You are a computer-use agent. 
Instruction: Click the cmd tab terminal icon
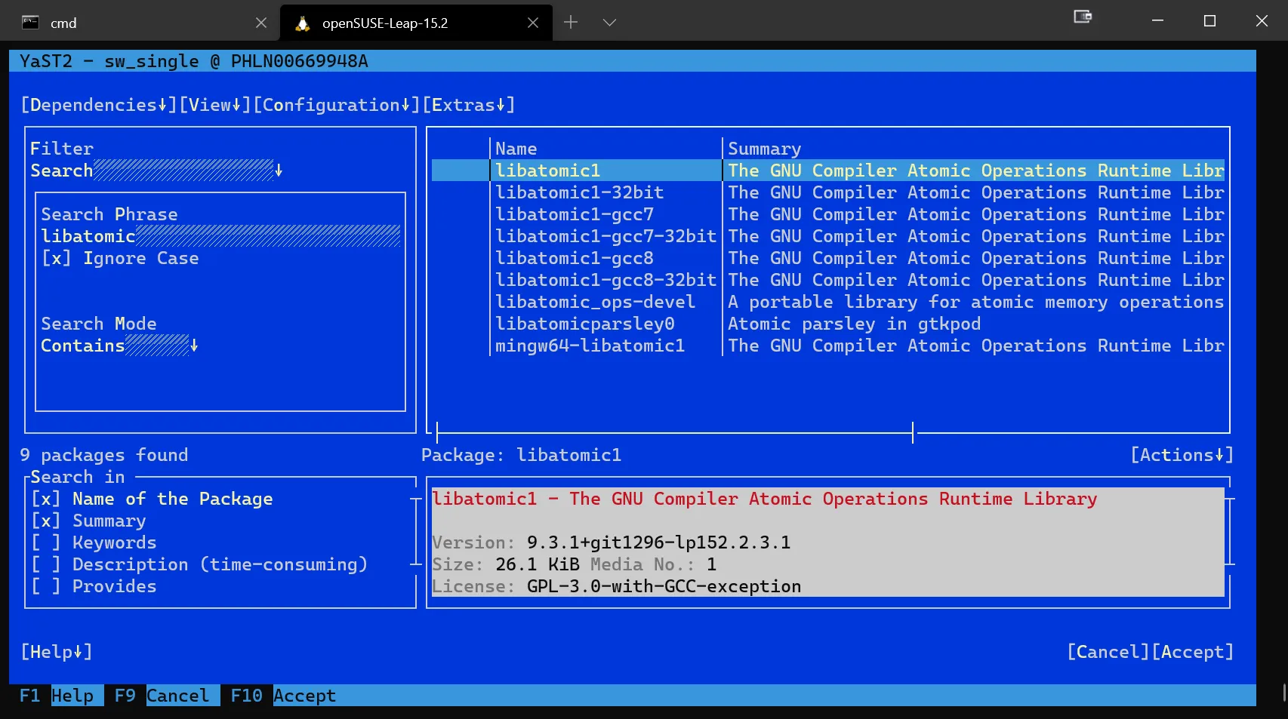[x=30, y=23]
